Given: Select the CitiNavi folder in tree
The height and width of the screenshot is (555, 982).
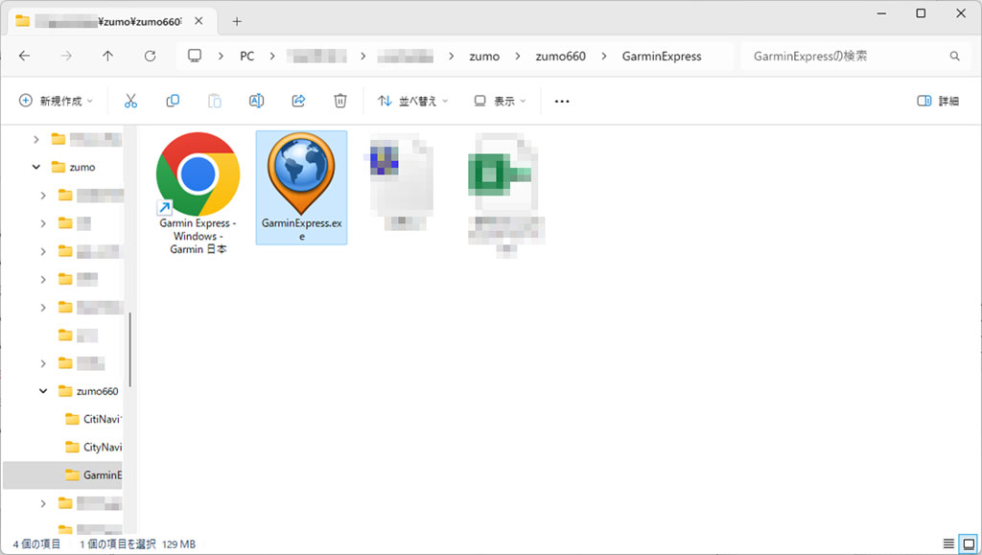Looking at the screenshot, I should (x=93, y=419).
